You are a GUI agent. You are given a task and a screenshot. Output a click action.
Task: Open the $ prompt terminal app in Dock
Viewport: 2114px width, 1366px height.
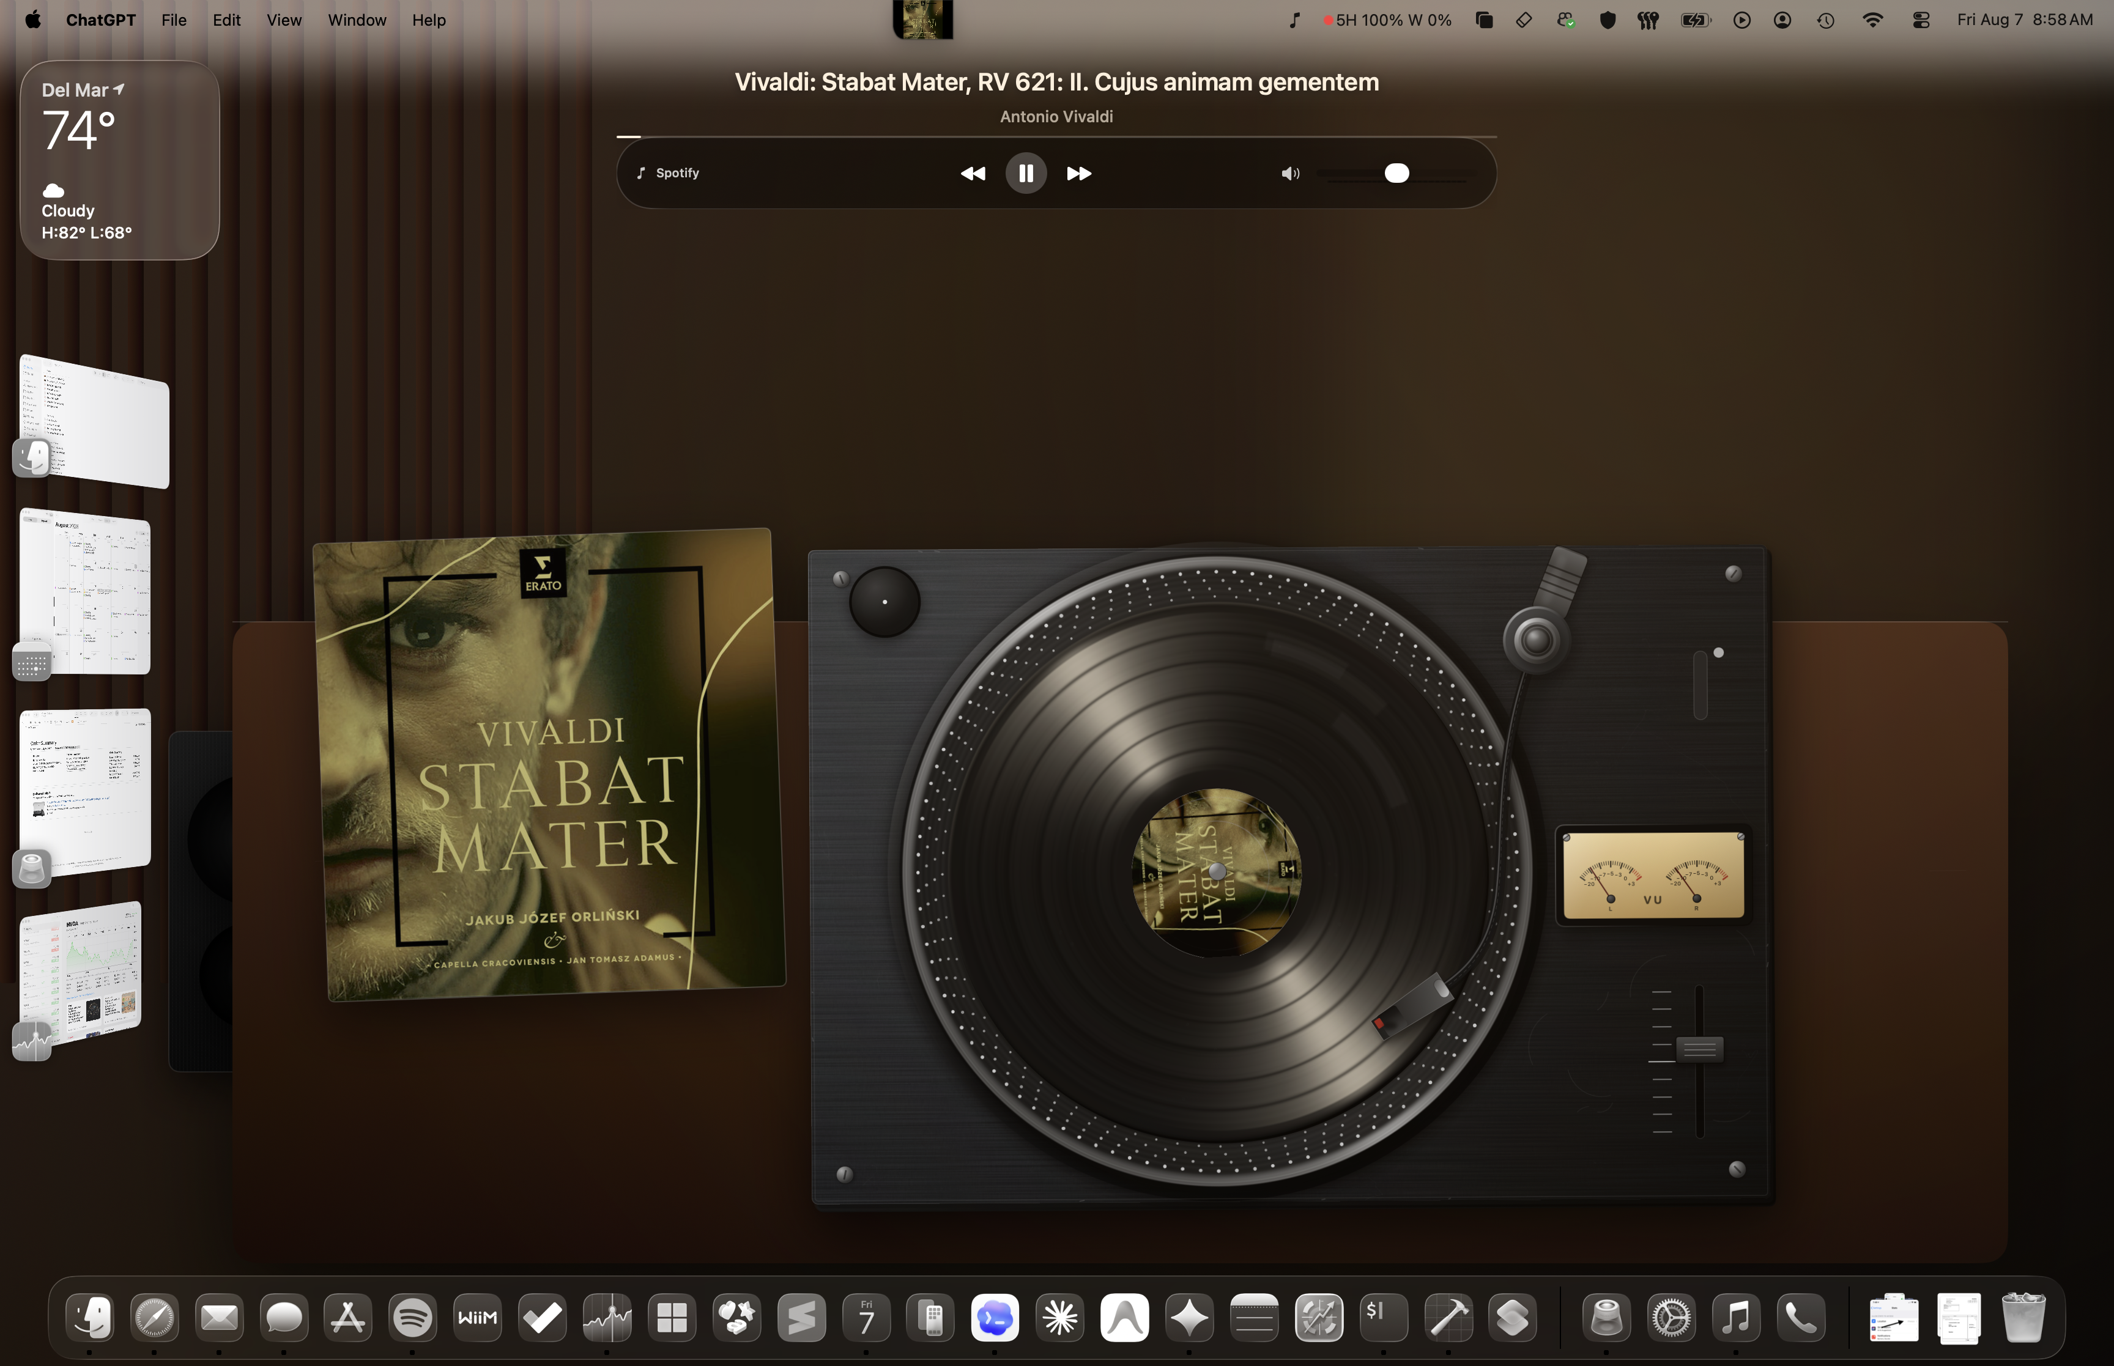point(1384,1317)
